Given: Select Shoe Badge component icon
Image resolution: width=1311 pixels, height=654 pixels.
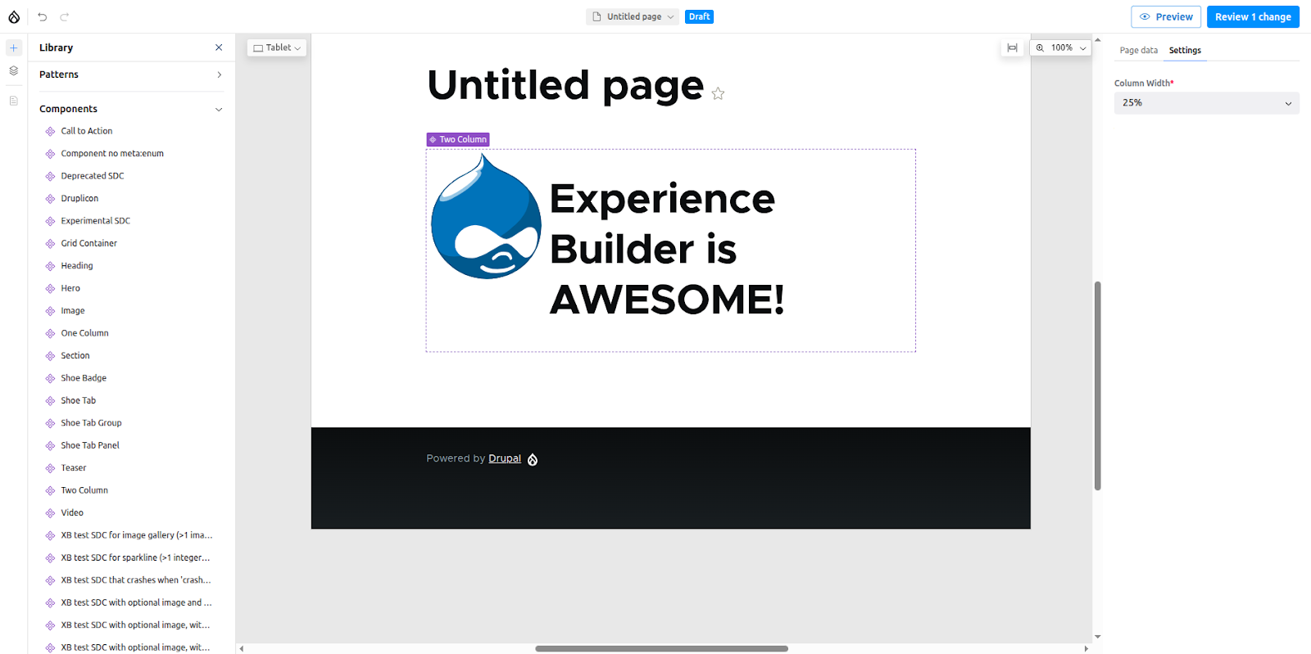Looking at the screenshot, I should coord(50,378).
